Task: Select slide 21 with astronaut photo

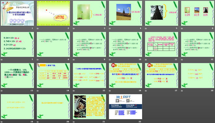Action: 89,106
